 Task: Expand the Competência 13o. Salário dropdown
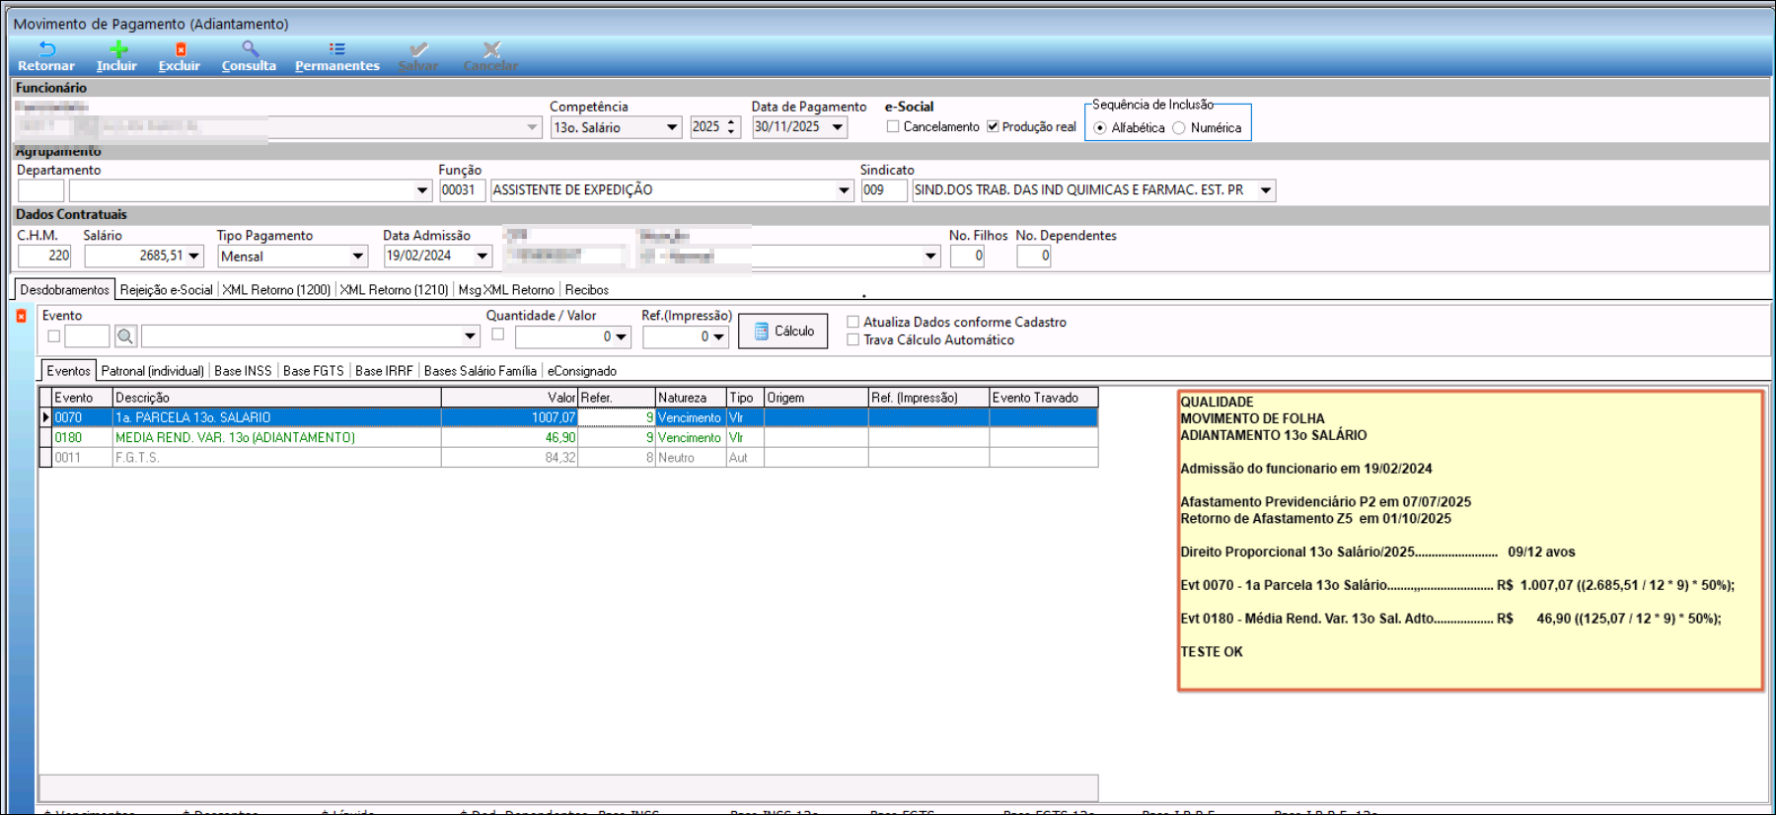[672, 127]
